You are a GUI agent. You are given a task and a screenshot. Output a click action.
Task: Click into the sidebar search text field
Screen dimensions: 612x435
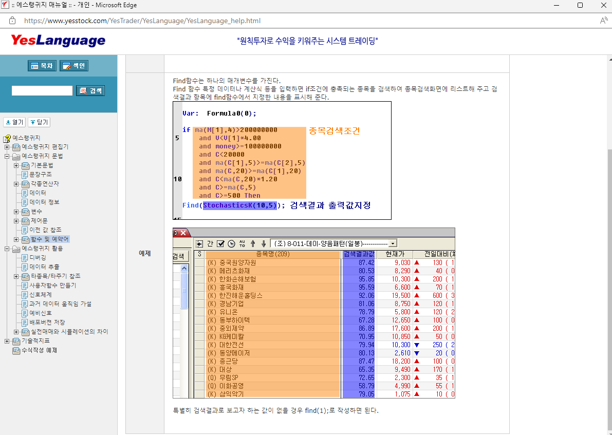click(x=42, y=90)
